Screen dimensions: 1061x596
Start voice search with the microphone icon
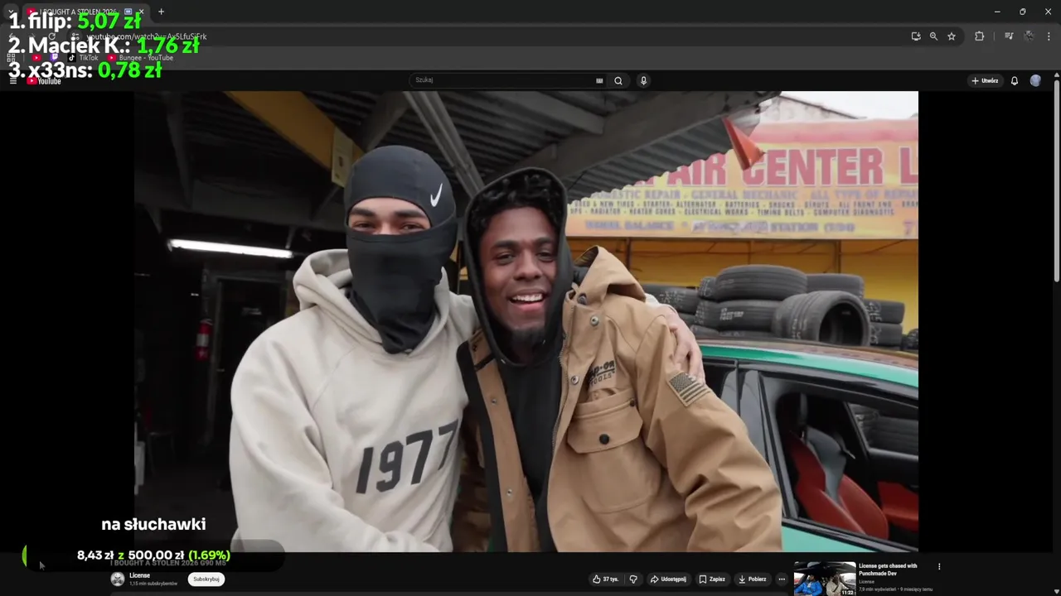click(x=643, y=80)
